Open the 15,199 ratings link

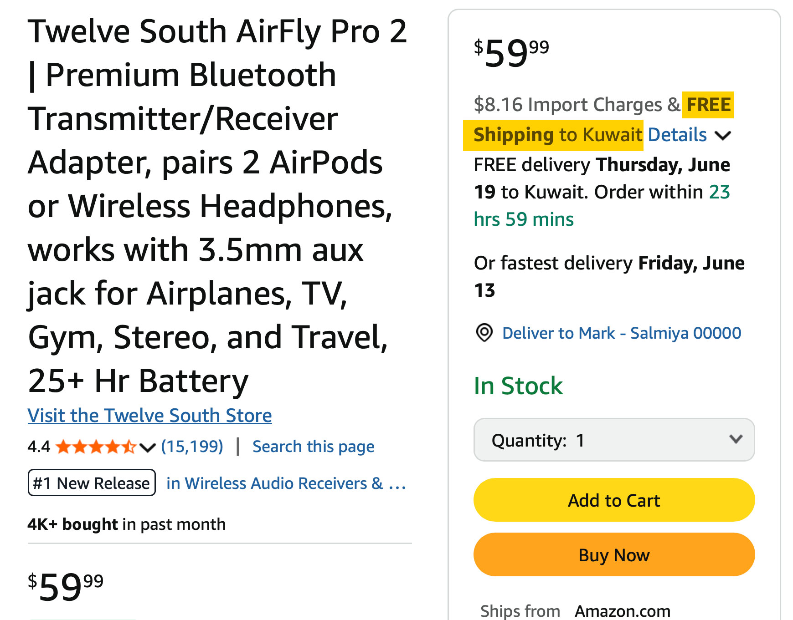coord(192,447)
